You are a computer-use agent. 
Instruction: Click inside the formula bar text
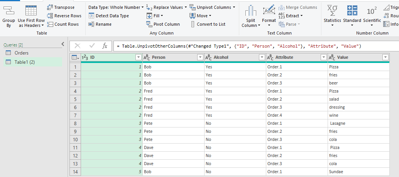pyautogui.click(x=239, y=46)
